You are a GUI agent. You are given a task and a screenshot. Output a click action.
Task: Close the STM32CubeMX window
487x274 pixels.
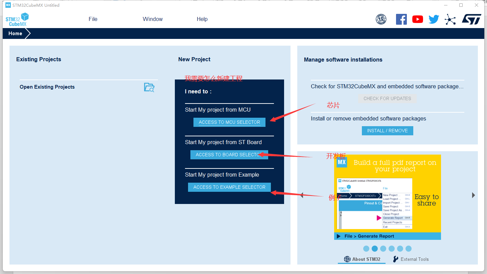click(477, 5)
